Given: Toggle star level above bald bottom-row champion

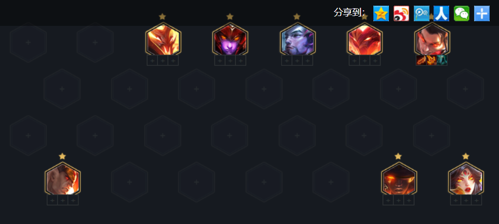Looking at the screenshot, I should [62, 156].
